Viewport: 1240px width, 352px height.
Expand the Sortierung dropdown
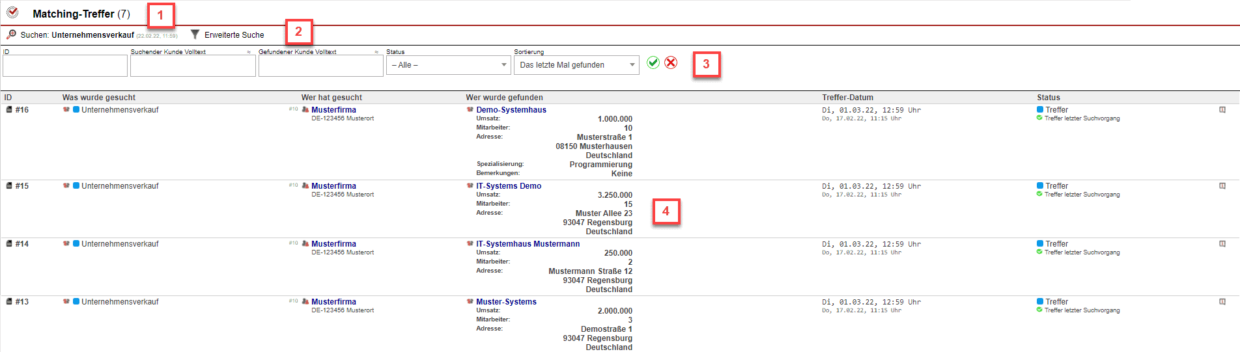point(576,65)
